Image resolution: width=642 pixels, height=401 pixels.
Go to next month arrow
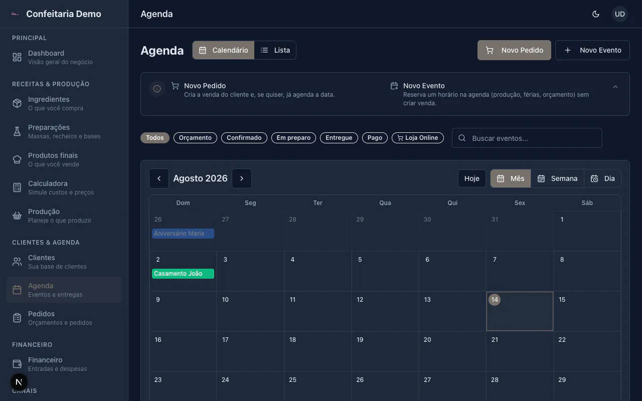pyautogui.click(x=242, y=178)
